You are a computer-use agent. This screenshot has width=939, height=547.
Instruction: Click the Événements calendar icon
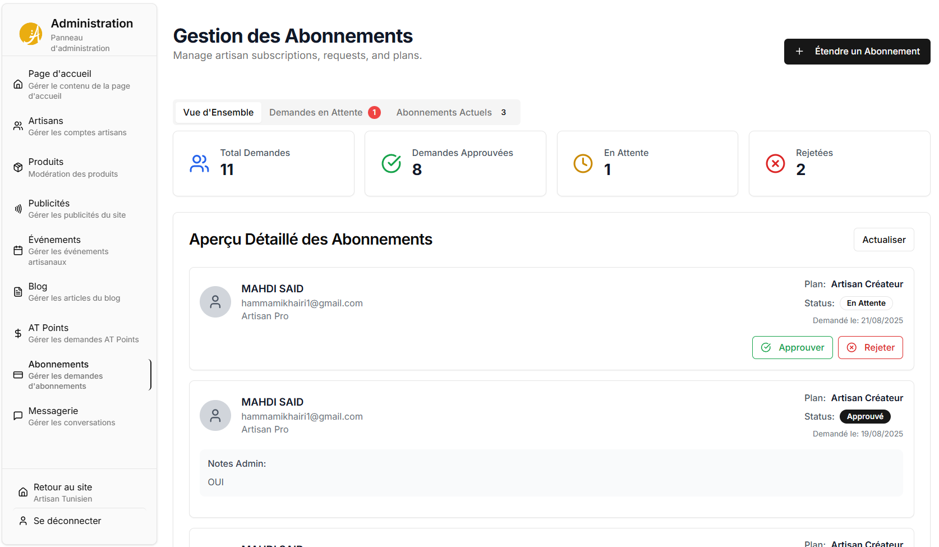tap(18, 250)
